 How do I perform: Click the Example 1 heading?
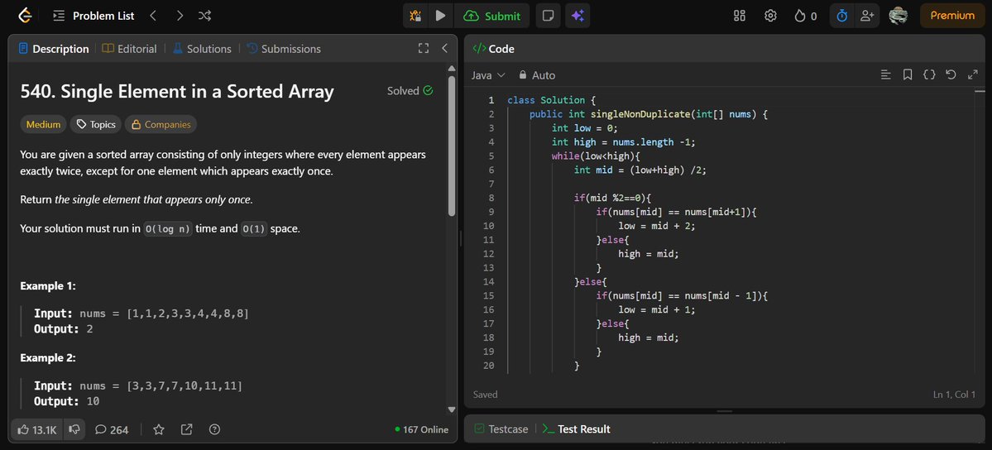[x=48, y=285]
